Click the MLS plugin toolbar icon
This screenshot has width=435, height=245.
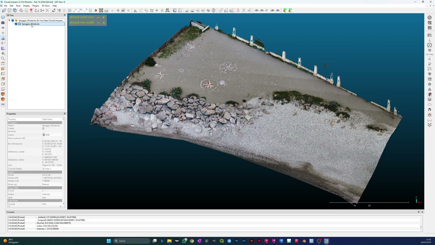tap(232, 10)
